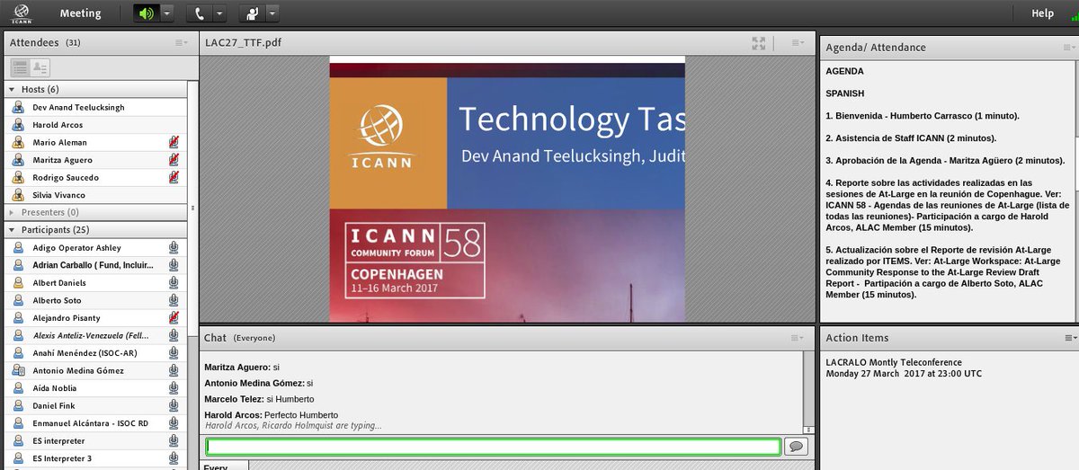
Task: Open the Attendees pod options menu
Action: pos(181,42)
